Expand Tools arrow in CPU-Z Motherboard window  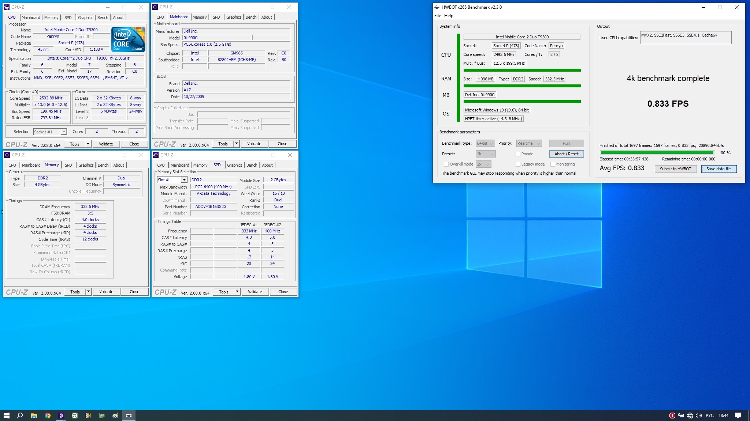pyautogui.click(x=236, y=144)
